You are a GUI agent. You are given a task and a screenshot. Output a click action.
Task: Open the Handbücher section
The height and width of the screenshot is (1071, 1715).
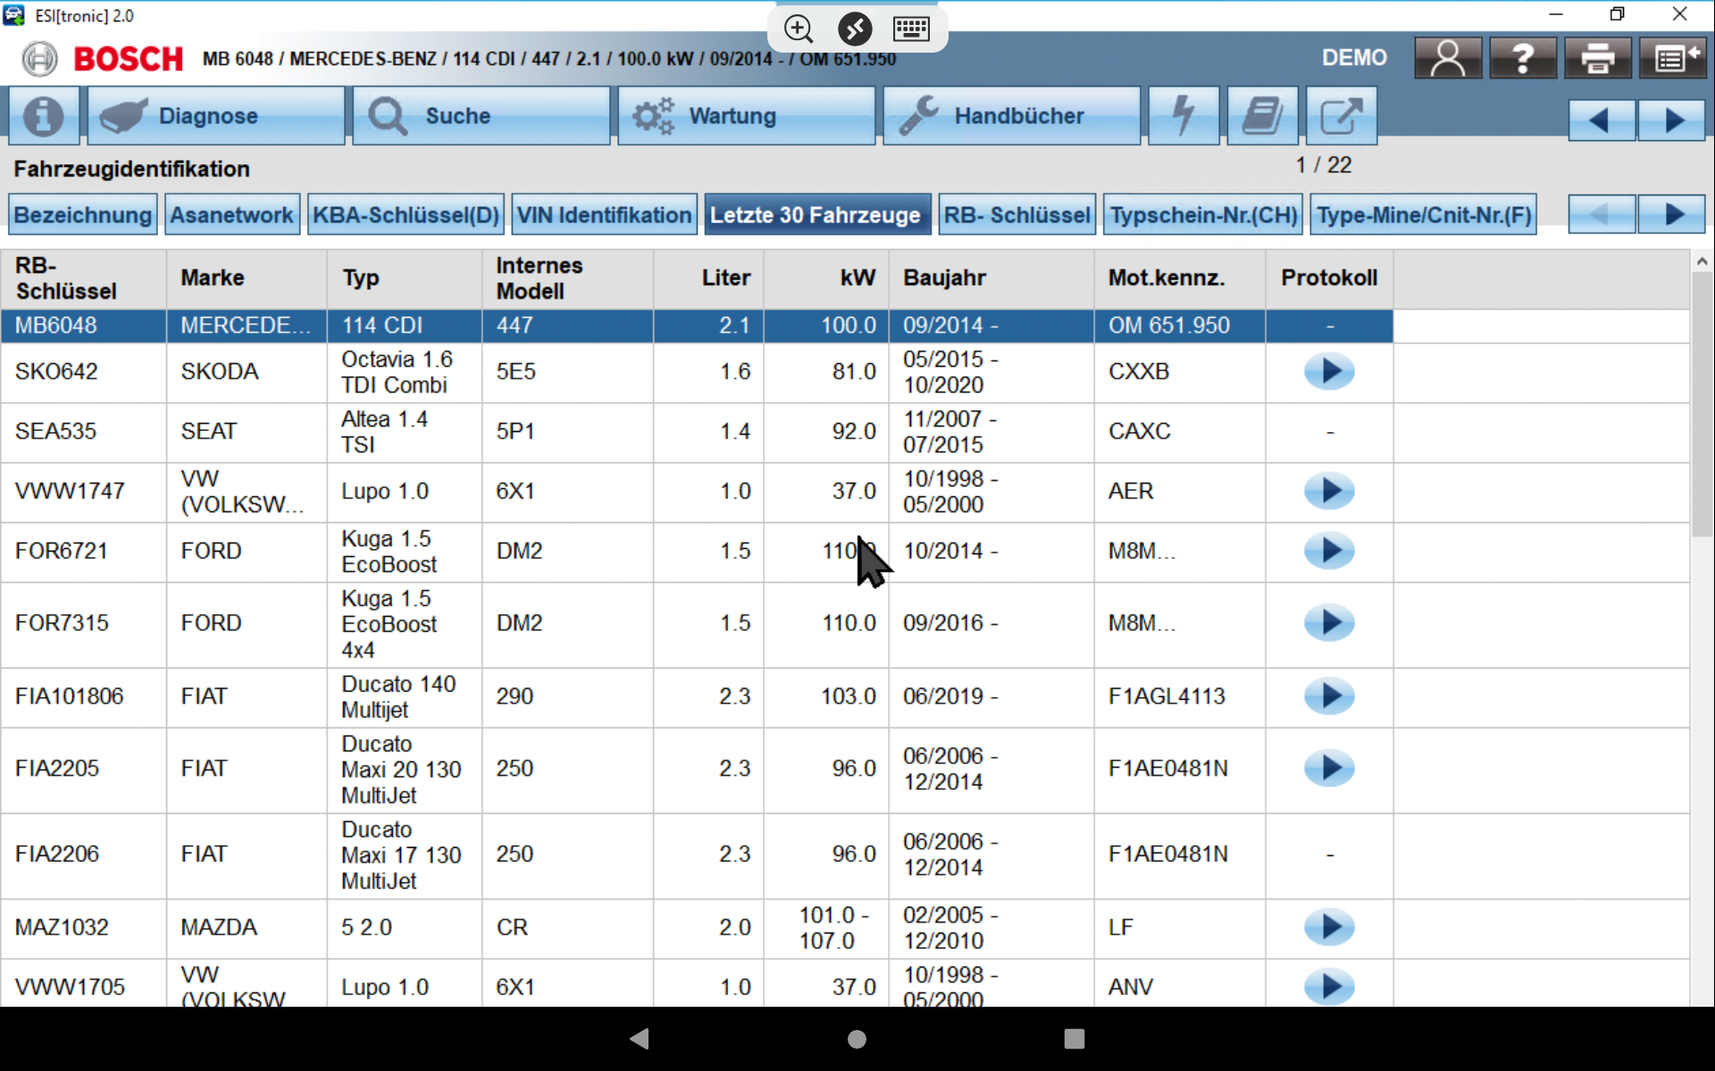pos(1011,116)
